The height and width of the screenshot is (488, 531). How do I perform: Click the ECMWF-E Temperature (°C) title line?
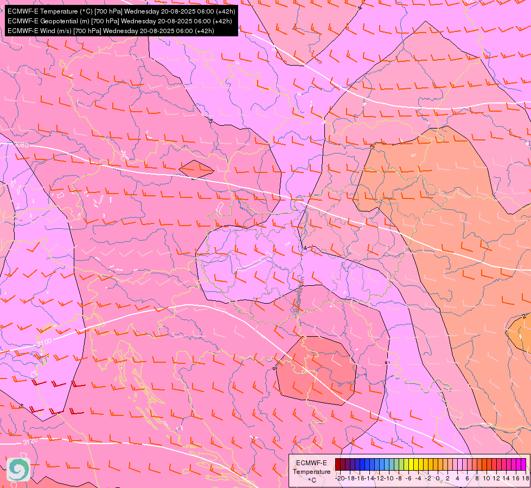pyautogui.click(x=121, y=11)
